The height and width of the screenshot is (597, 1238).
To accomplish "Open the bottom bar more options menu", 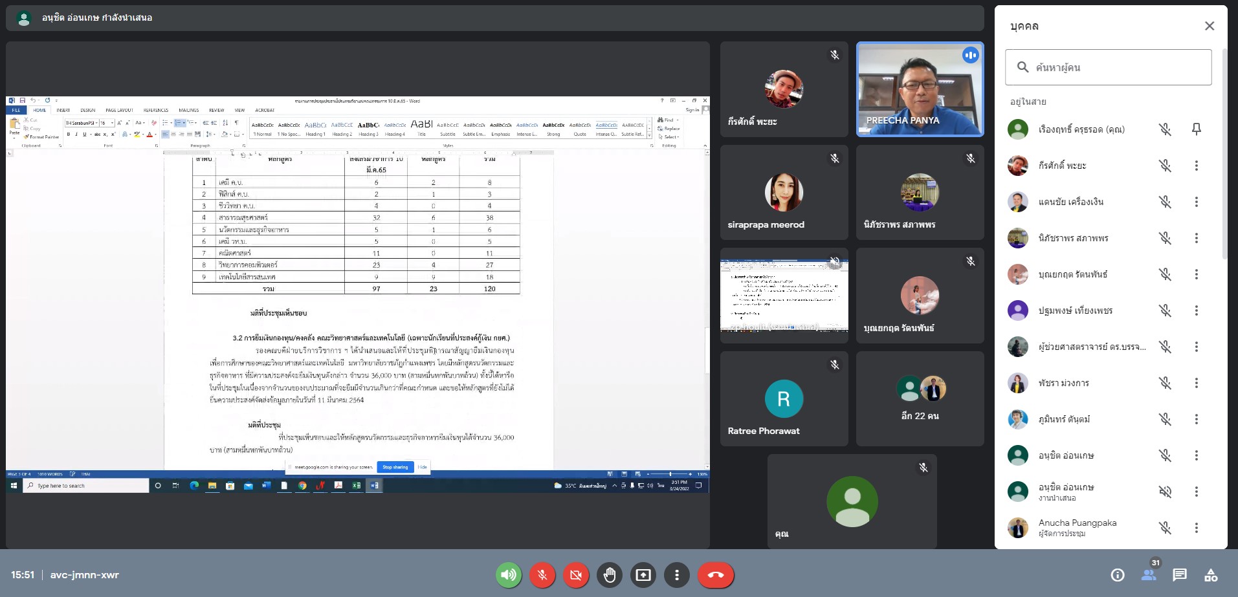I will [x=676, y=575].
